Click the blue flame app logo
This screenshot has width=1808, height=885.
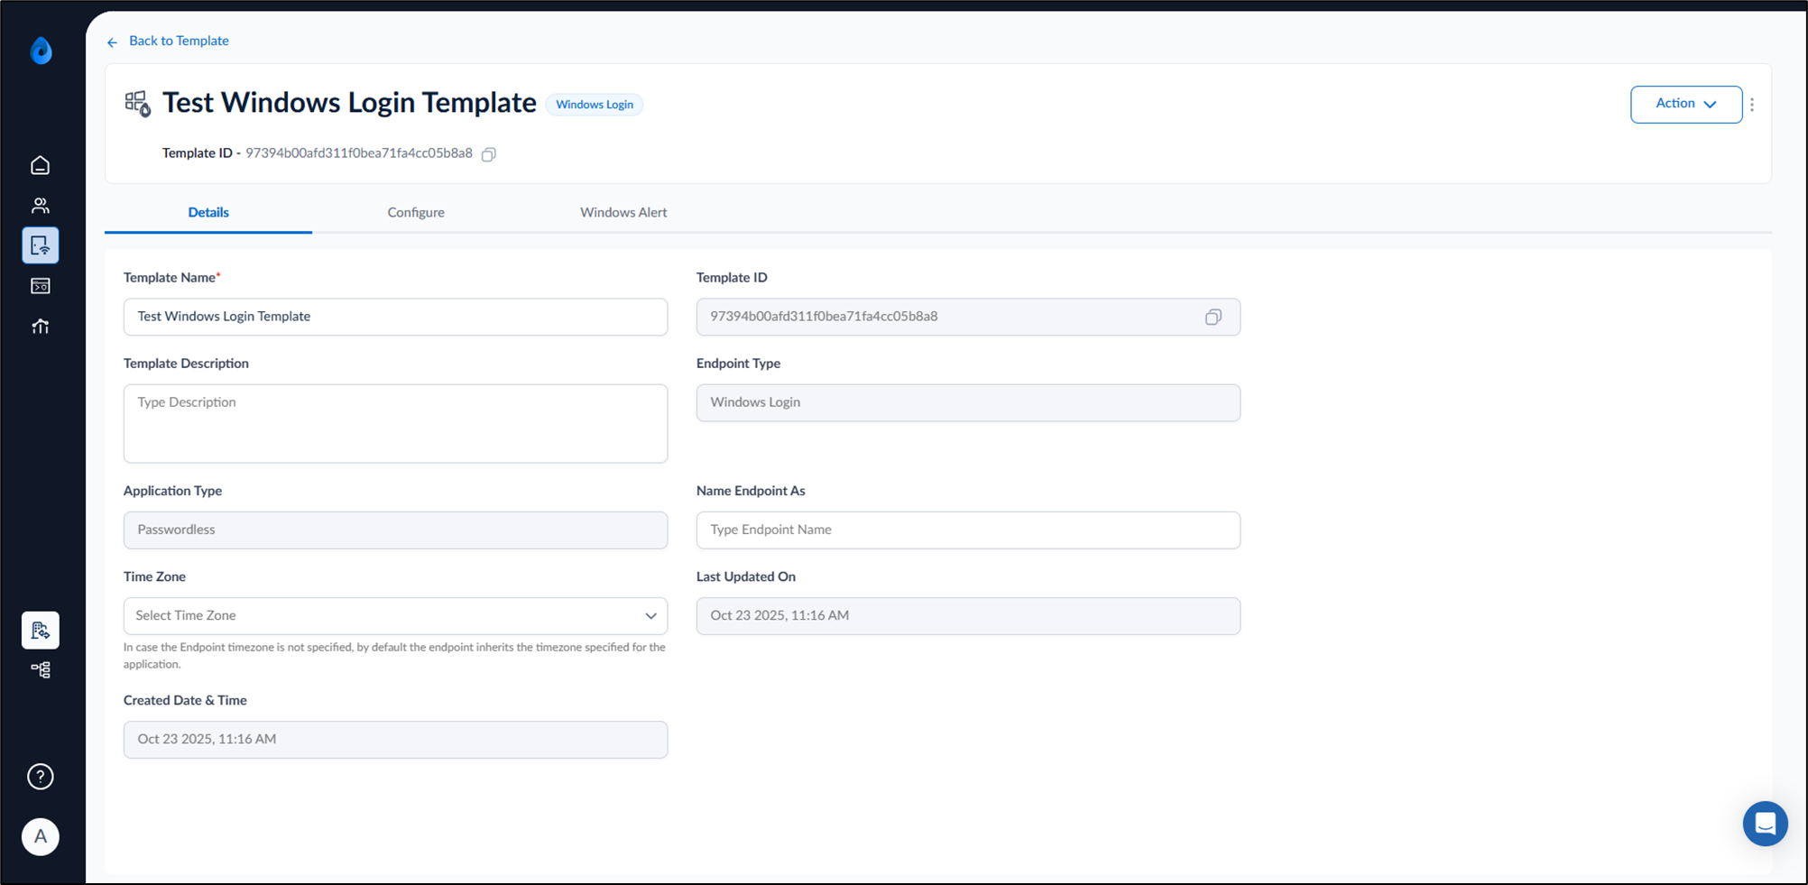point(42,51)
